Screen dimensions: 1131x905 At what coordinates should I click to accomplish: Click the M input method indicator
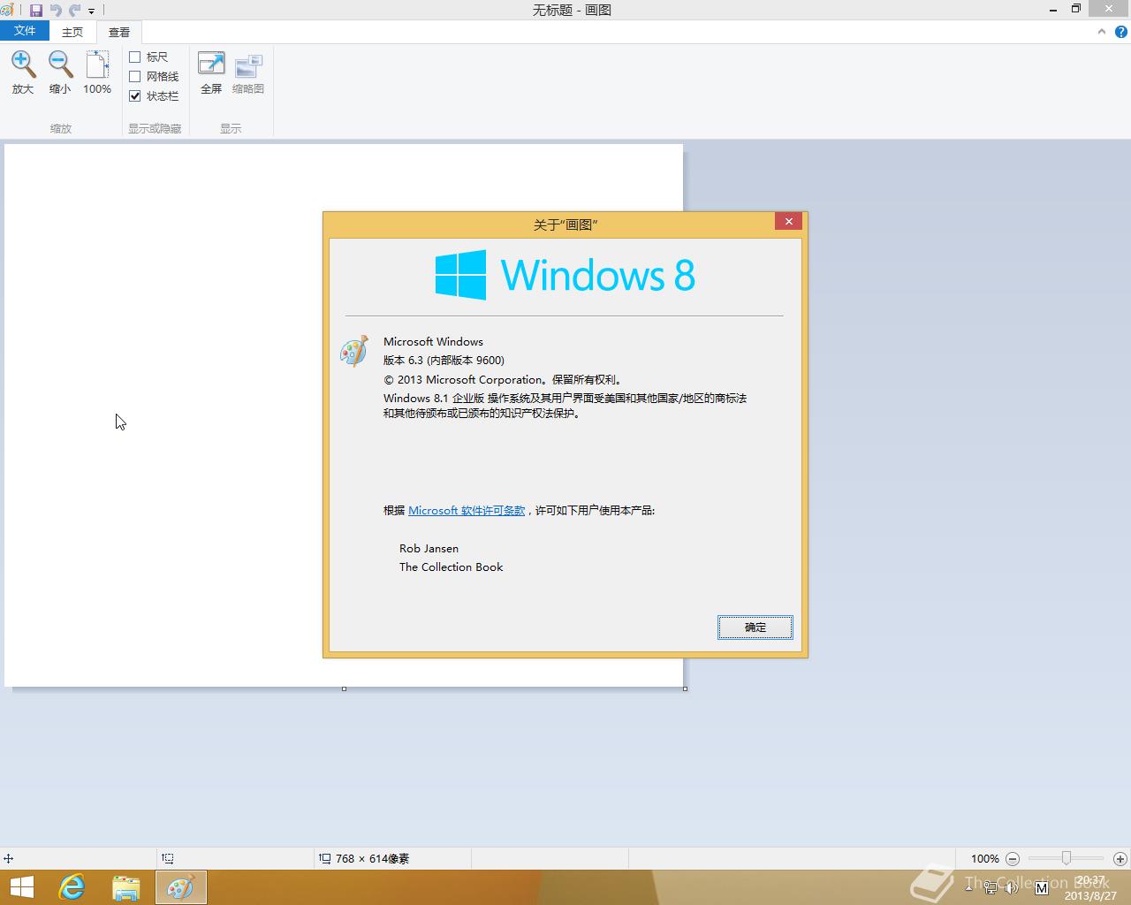1041,887
